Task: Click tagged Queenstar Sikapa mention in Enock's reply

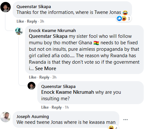Action: [x=48, y=36]
